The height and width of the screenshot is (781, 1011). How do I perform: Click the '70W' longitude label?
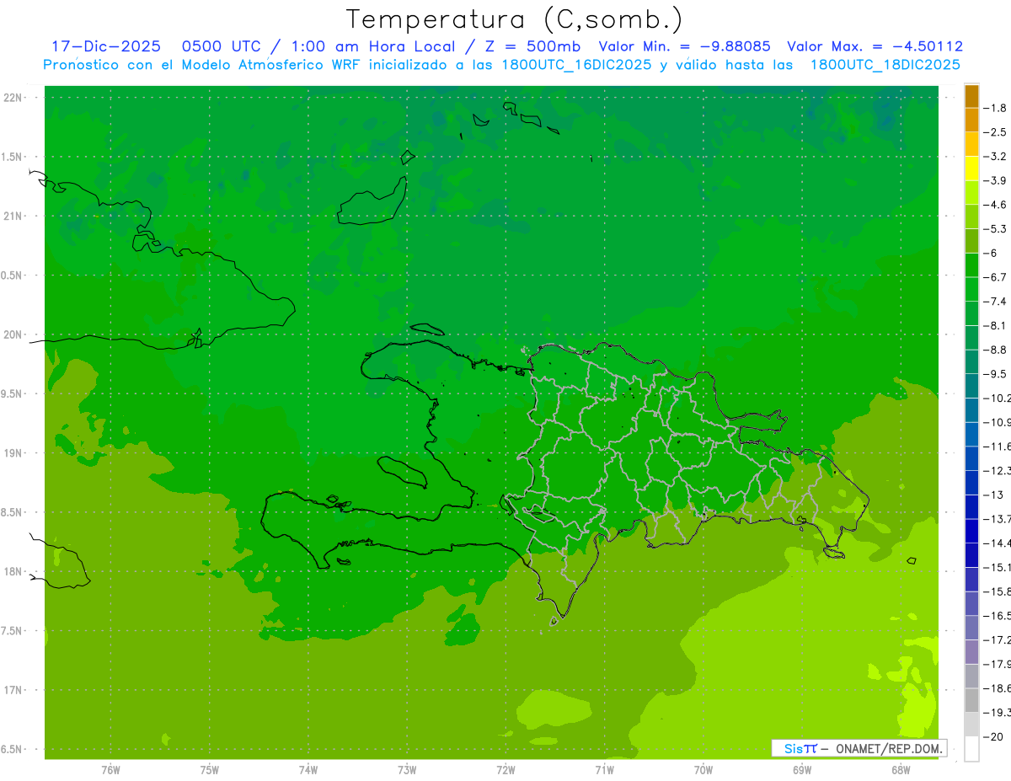pyautogui.click(x=703, y=769)
